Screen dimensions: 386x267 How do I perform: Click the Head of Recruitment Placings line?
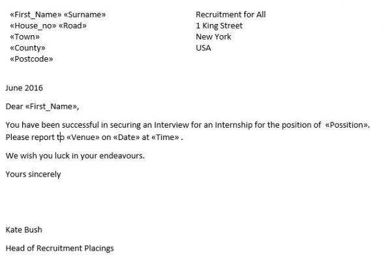click(59, 248)
